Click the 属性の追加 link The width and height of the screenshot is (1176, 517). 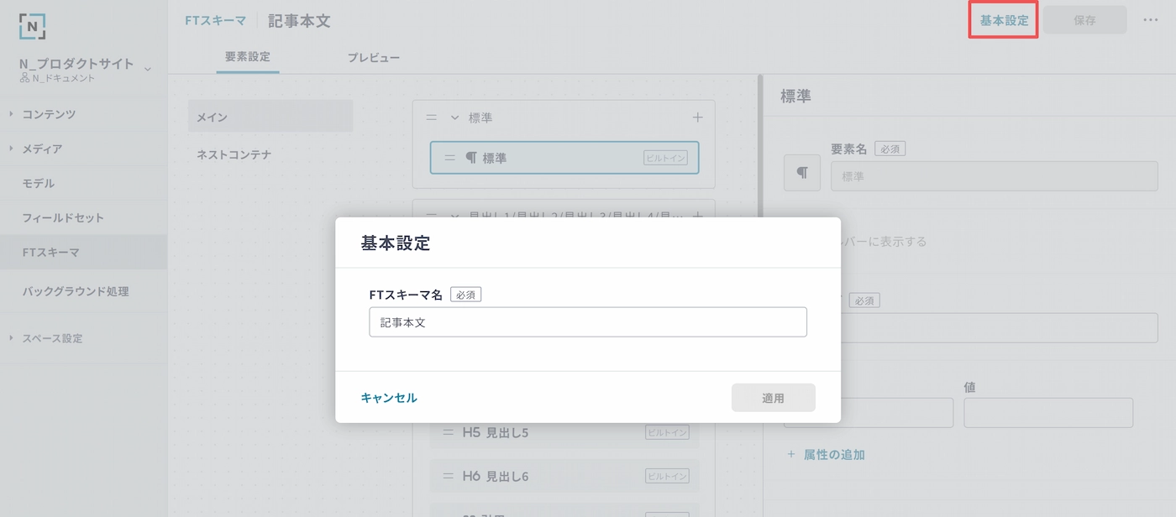pos(833,455)
